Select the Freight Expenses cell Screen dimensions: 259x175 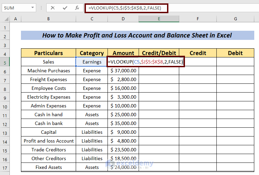click(x=49, y=79)
